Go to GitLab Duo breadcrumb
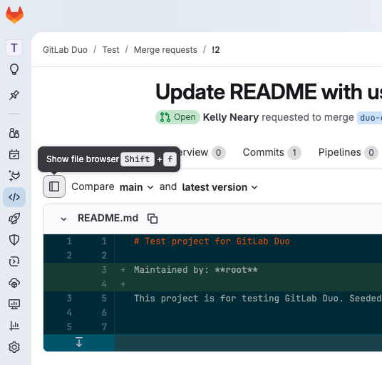This screenshot has height=365, width=382. (x=65, y=50)
